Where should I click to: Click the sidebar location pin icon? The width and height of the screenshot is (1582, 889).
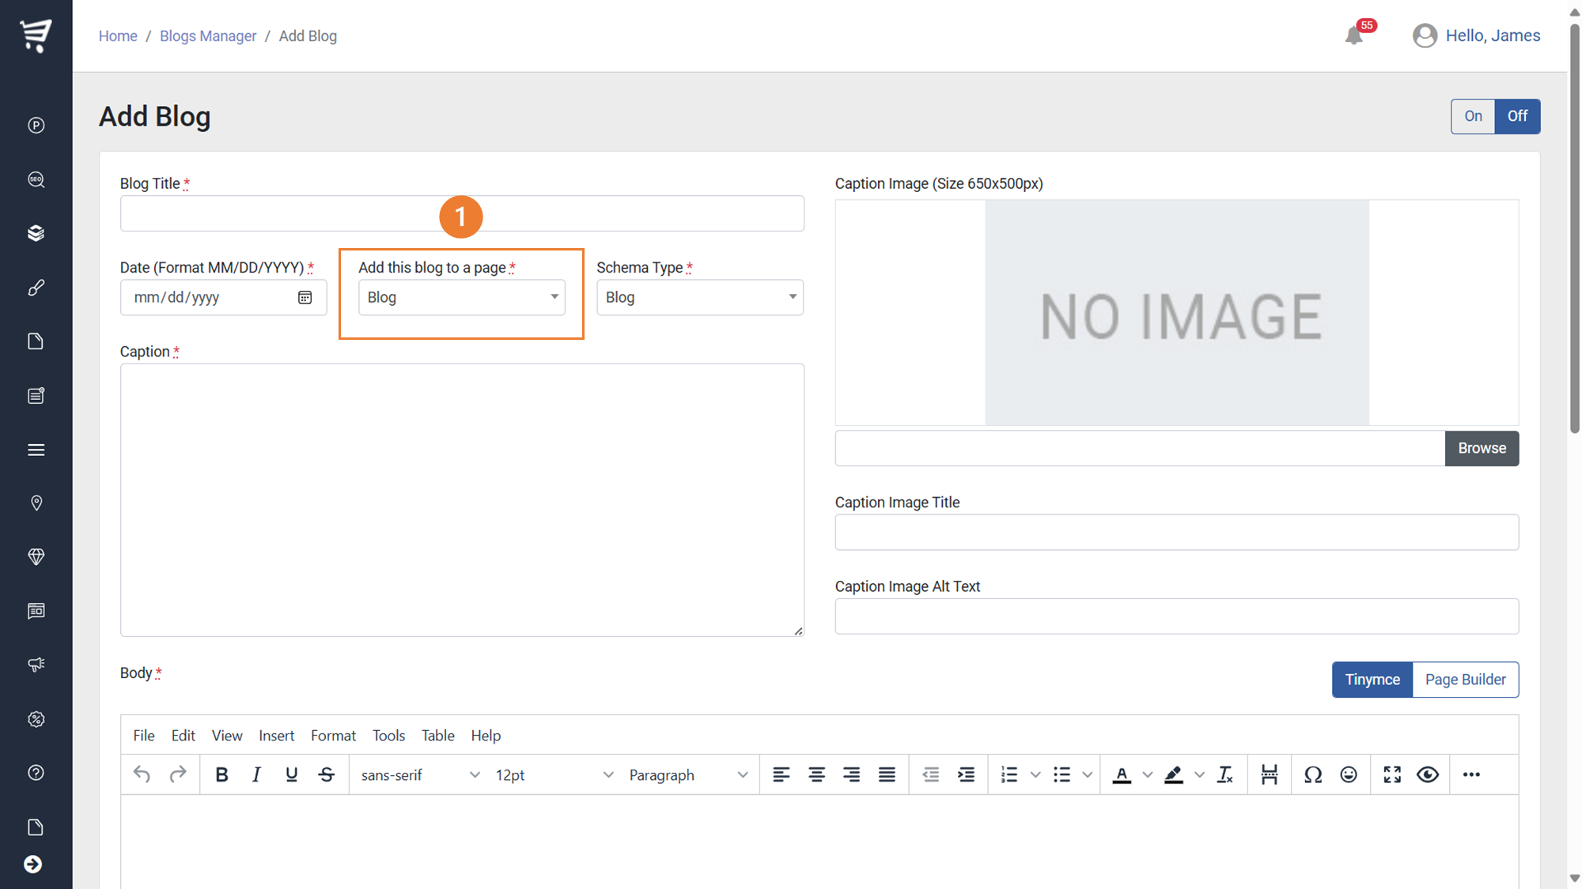click(x=36, y=503)
